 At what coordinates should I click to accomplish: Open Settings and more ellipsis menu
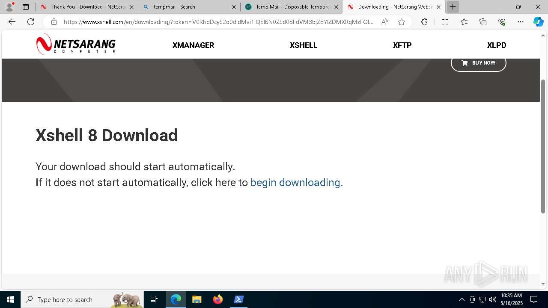[521, 22]
